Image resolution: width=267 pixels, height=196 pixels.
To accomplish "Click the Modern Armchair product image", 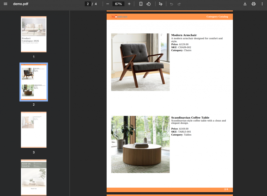I will click(x=140, y=62).
